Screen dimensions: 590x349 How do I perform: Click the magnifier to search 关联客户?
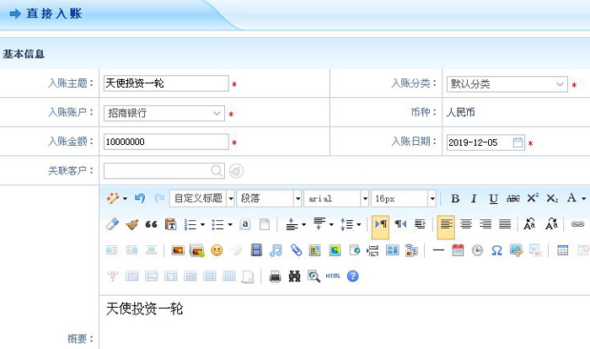[217, 171]
